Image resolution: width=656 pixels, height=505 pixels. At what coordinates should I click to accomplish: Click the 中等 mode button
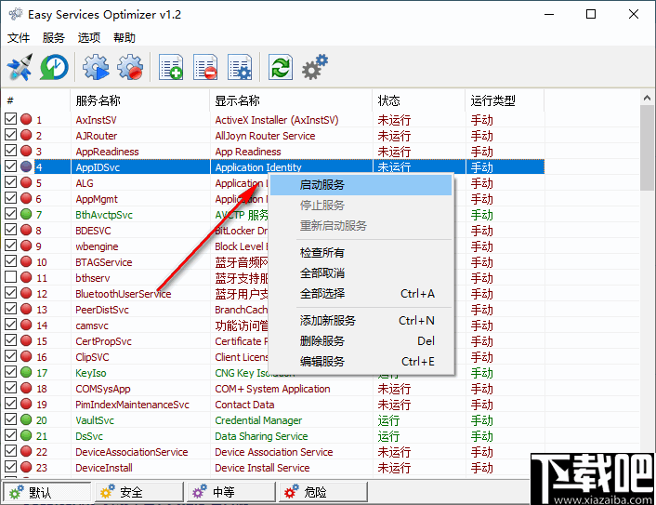coord(231,492)
